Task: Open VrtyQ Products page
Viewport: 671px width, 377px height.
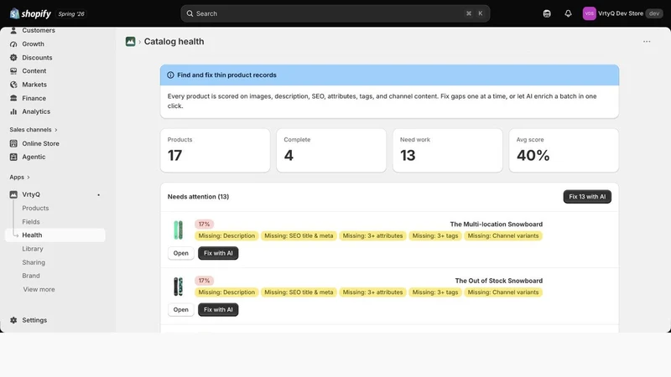Action: click(x=35, y=208)
